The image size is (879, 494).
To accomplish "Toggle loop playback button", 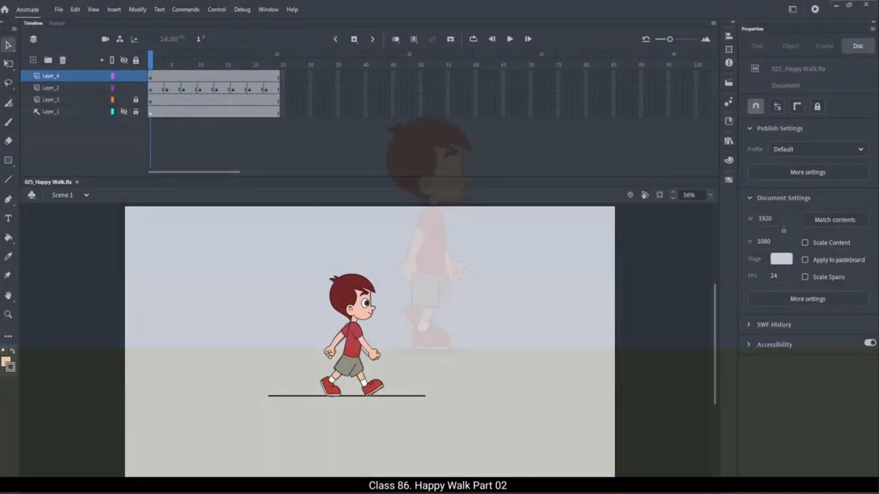I will 473,39.
